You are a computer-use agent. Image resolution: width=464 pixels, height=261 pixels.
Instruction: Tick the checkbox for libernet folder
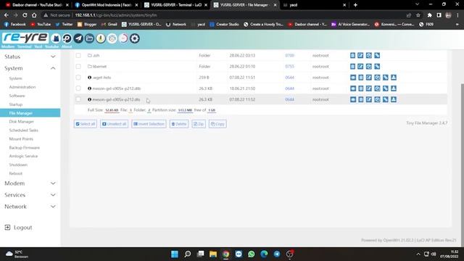pos(78,66)
